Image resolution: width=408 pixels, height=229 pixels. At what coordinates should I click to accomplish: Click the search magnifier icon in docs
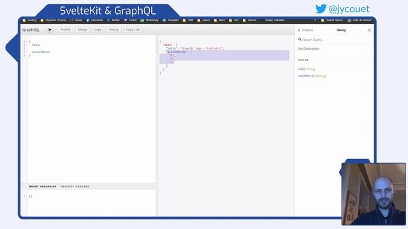tap(300, 39)
